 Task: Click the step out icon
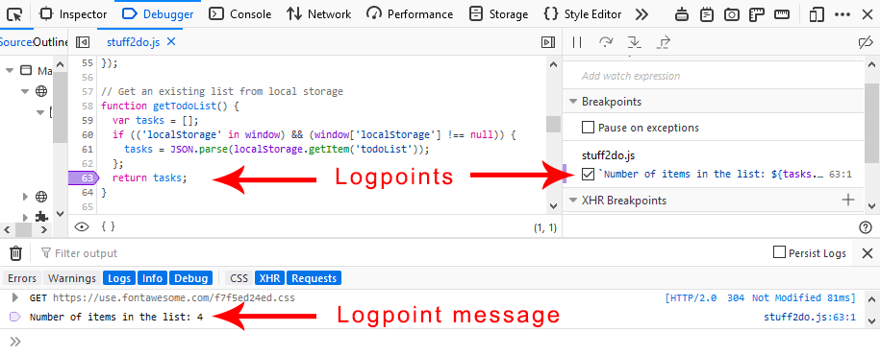[664, 42]
